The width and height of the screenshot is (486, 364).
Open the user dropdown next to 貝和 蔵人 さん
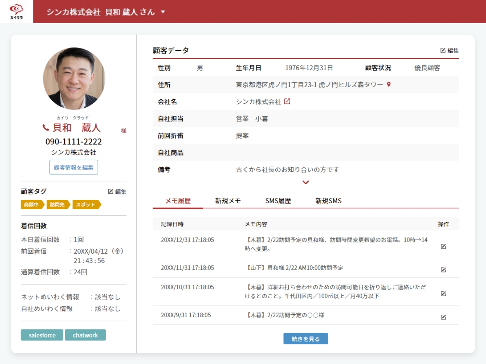tap(163, 12)
